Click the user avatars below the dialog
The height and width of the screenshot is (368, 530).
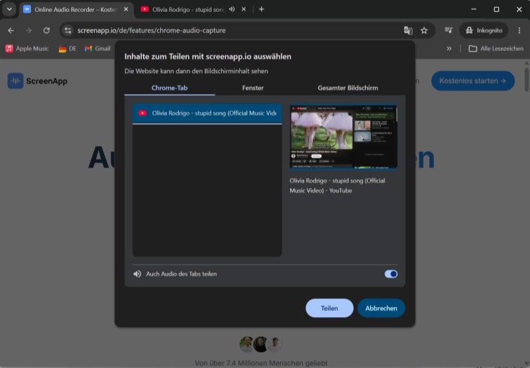click(x=260, y=344)
